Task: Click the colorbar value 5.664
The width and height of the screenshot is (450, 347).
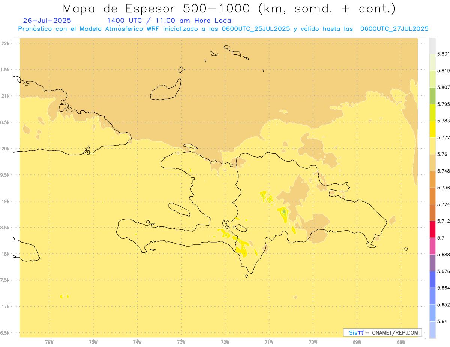Action: 444,288
